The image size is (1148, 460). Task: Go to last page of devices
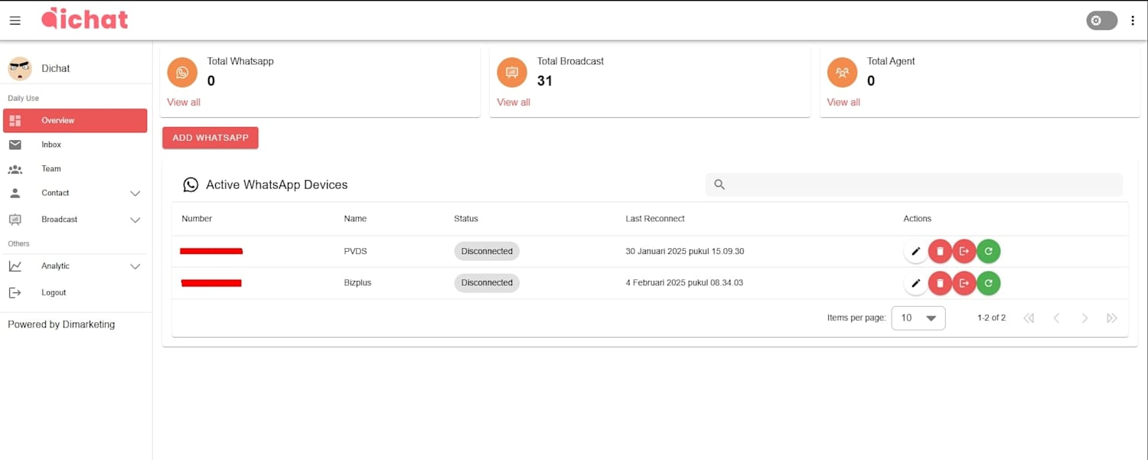click(x=1112, y=318)
